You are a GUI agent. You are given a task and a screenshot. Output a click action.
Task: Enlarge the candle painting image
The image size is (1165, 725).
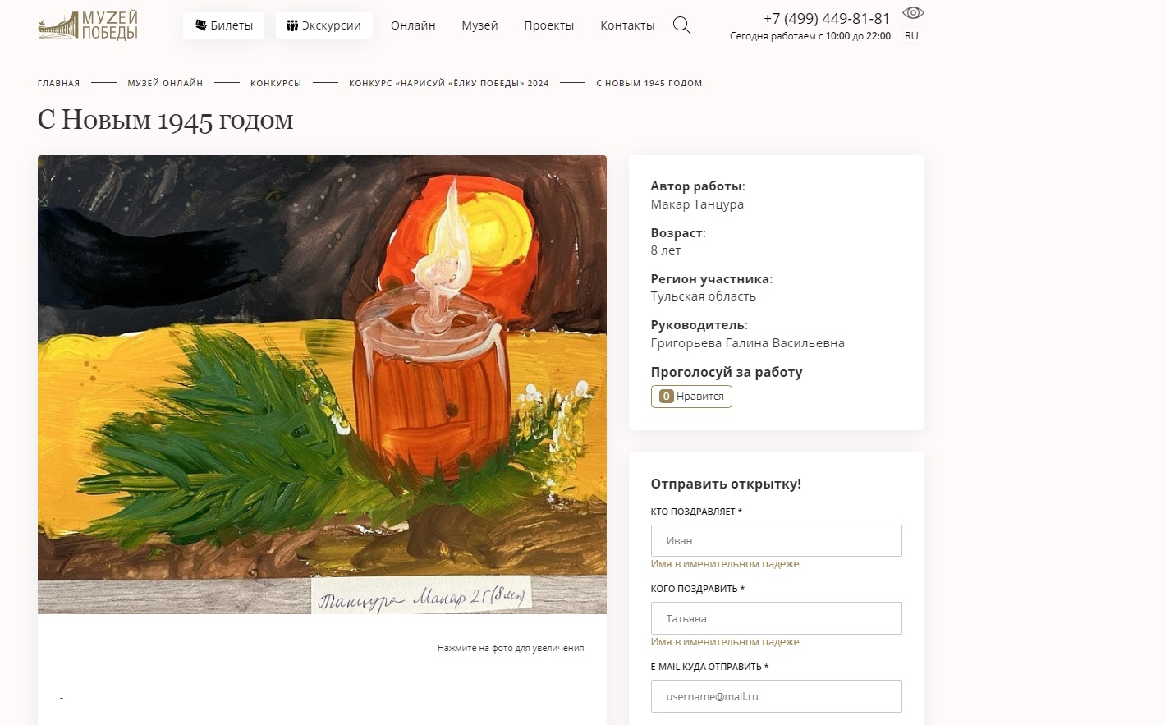click(x=322, y=384)
